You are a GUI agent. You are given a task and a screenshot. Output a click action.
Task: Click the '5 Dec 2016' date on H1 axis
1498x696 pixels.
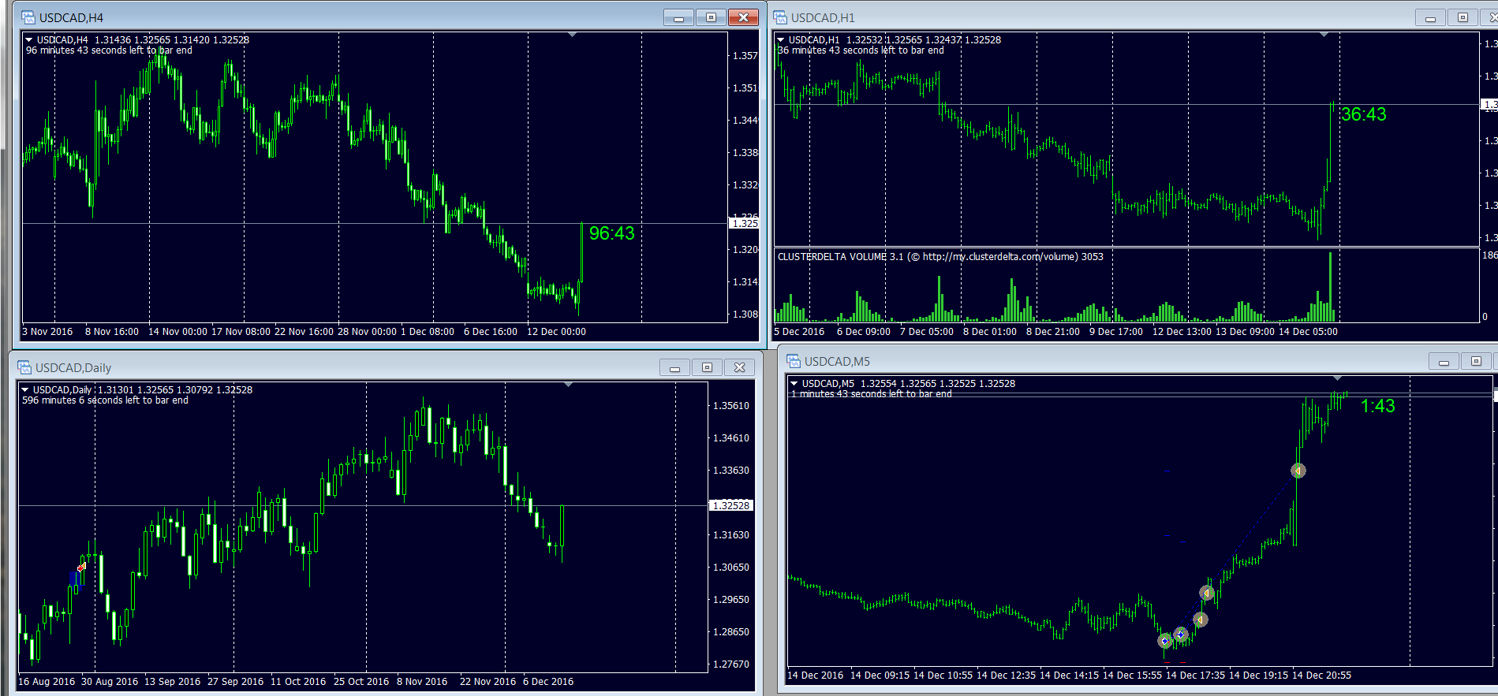point(799,332)
